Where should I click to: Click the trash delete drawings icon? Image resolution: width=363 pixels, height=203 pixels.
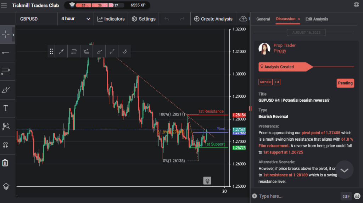click(x=6, y=163)
